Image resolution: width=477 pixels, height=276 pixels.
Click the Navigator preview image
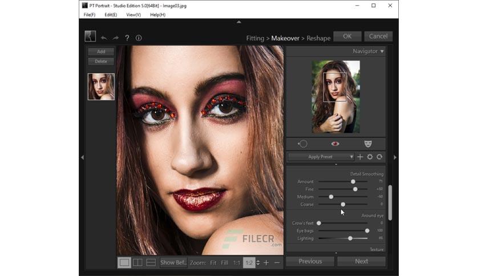coord(336,97)
